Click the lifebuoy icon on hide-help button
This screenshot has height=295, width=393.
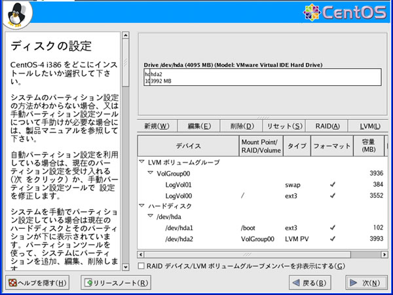[x=12, y=283]
